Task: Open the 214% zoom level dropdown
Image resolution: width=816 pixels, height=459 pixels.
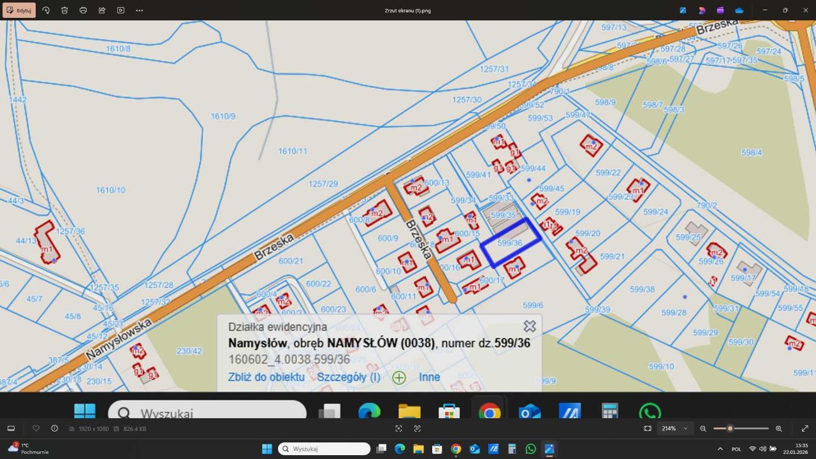Action: tap(674, 428)
